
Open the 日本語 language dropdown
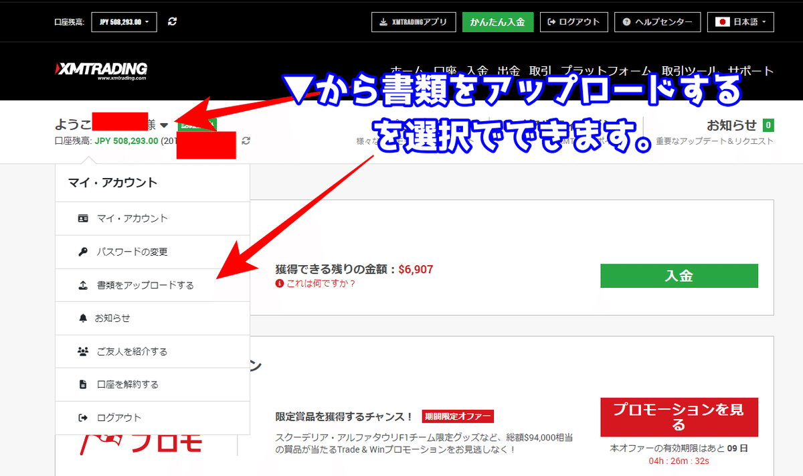pos(741,22)
